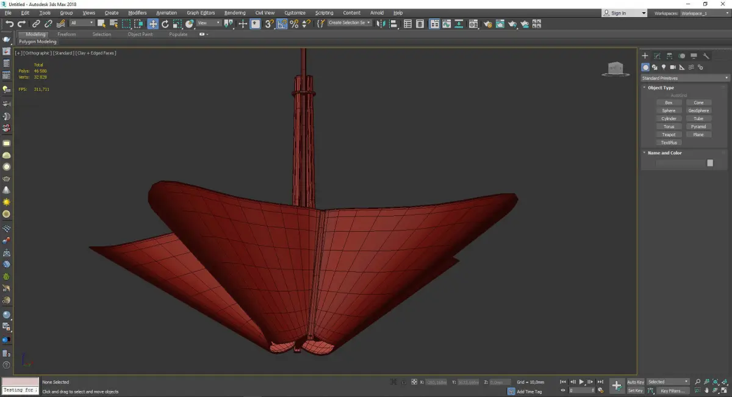Image resolution: width=732 pixels, height=397 pixels.
Task: Switch to the Motion panel tab icon
Action: pos(682,56)
